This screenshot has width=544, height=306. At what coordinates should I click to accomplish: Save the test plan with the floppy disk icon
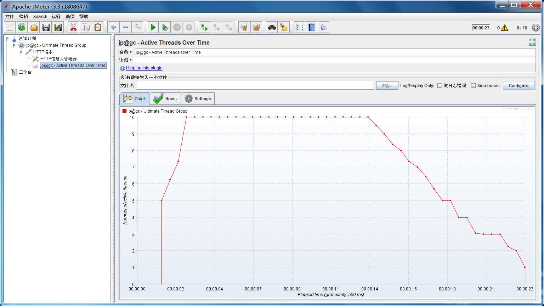tap(46, 27)
